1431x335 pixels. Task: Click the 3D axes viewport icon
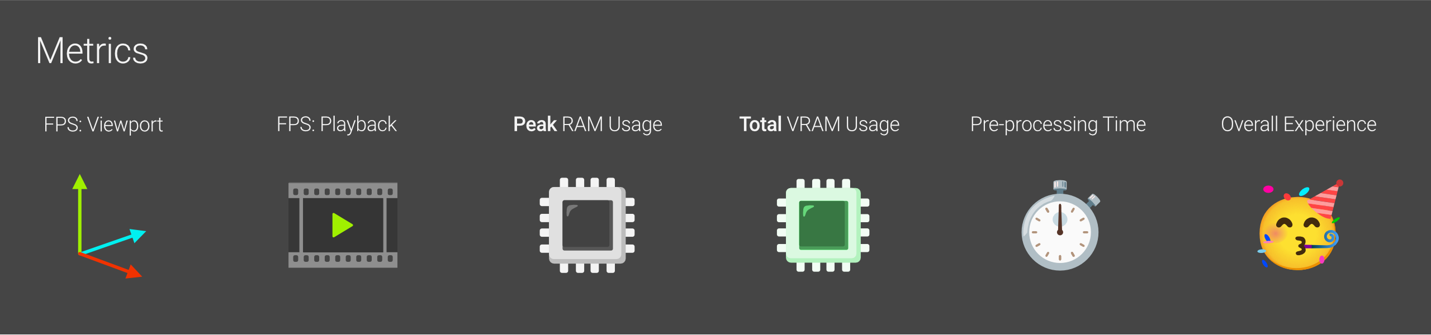pyautogui.click(x=109, y=226)
